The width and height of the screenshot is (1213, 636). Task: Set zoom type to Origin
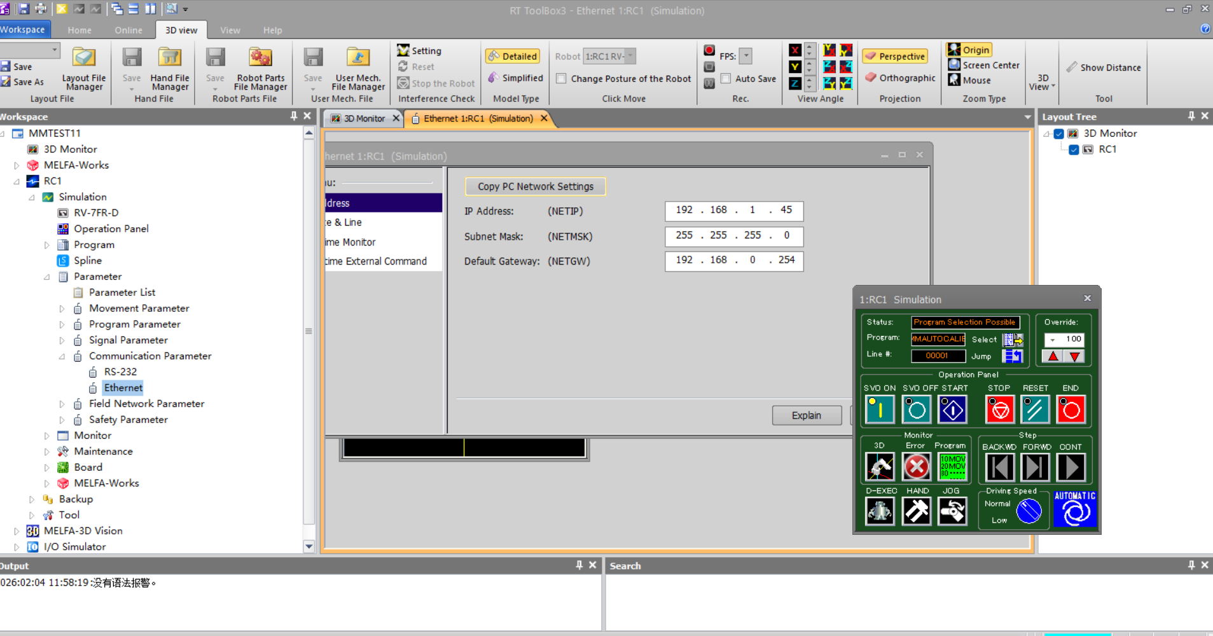tap(969, 50)
